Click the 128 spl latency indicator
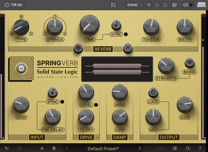 click(x=14, y=5)
